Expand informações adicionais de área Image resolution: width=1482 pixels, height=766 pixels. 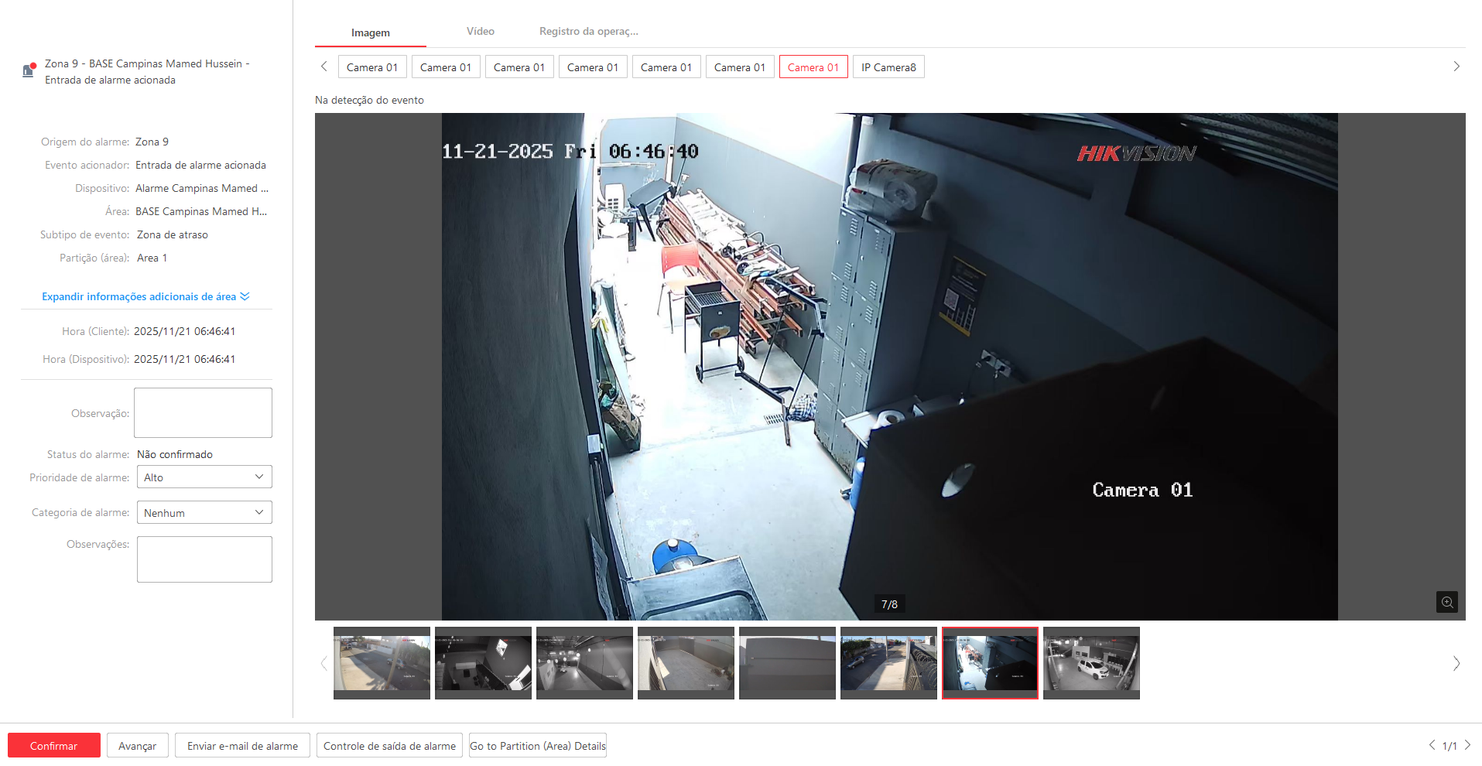145,297
